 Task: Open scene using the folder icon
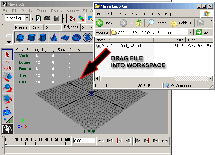[47, 18]
